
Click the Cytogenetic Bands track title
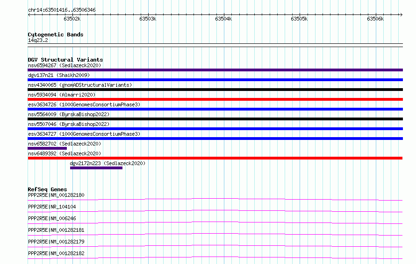click(56, 35)
